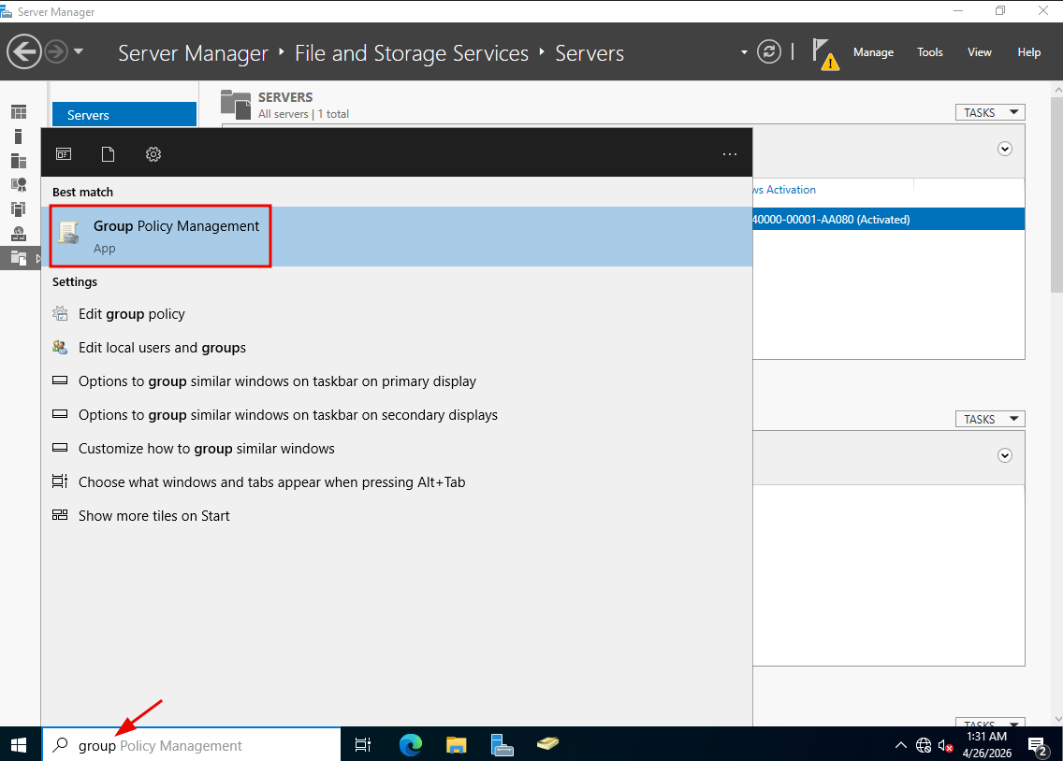Open search panel more options ellipsis
Viewport: 1063px width, 761px height.
[730, 154]
